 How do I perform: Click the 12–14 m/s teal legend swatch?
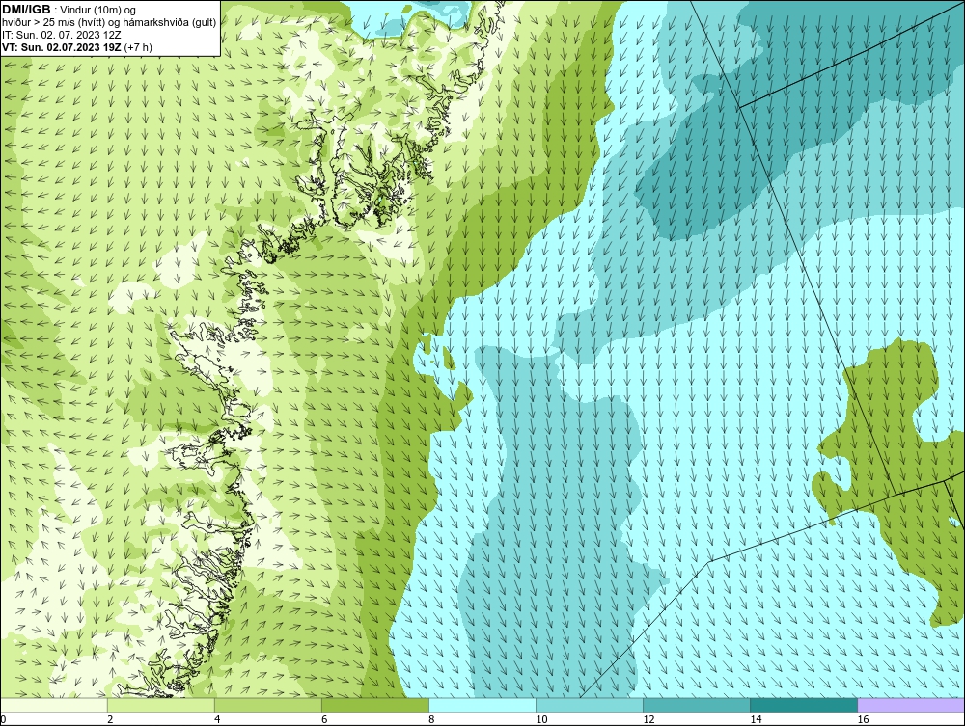tap(696, 705)
